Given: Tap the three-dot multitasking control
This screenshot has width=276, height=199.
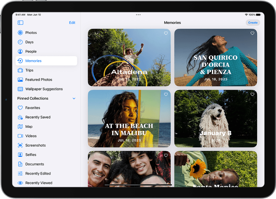Looking at the screenshot, I should 138,15.
